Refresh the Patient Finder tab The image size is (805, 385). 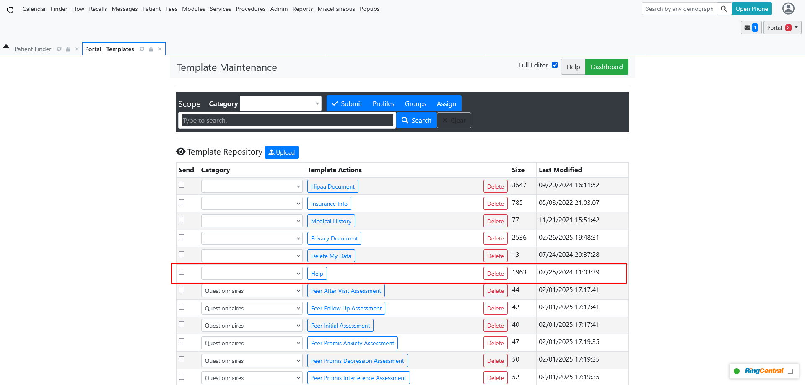click(x=59, y=49)
